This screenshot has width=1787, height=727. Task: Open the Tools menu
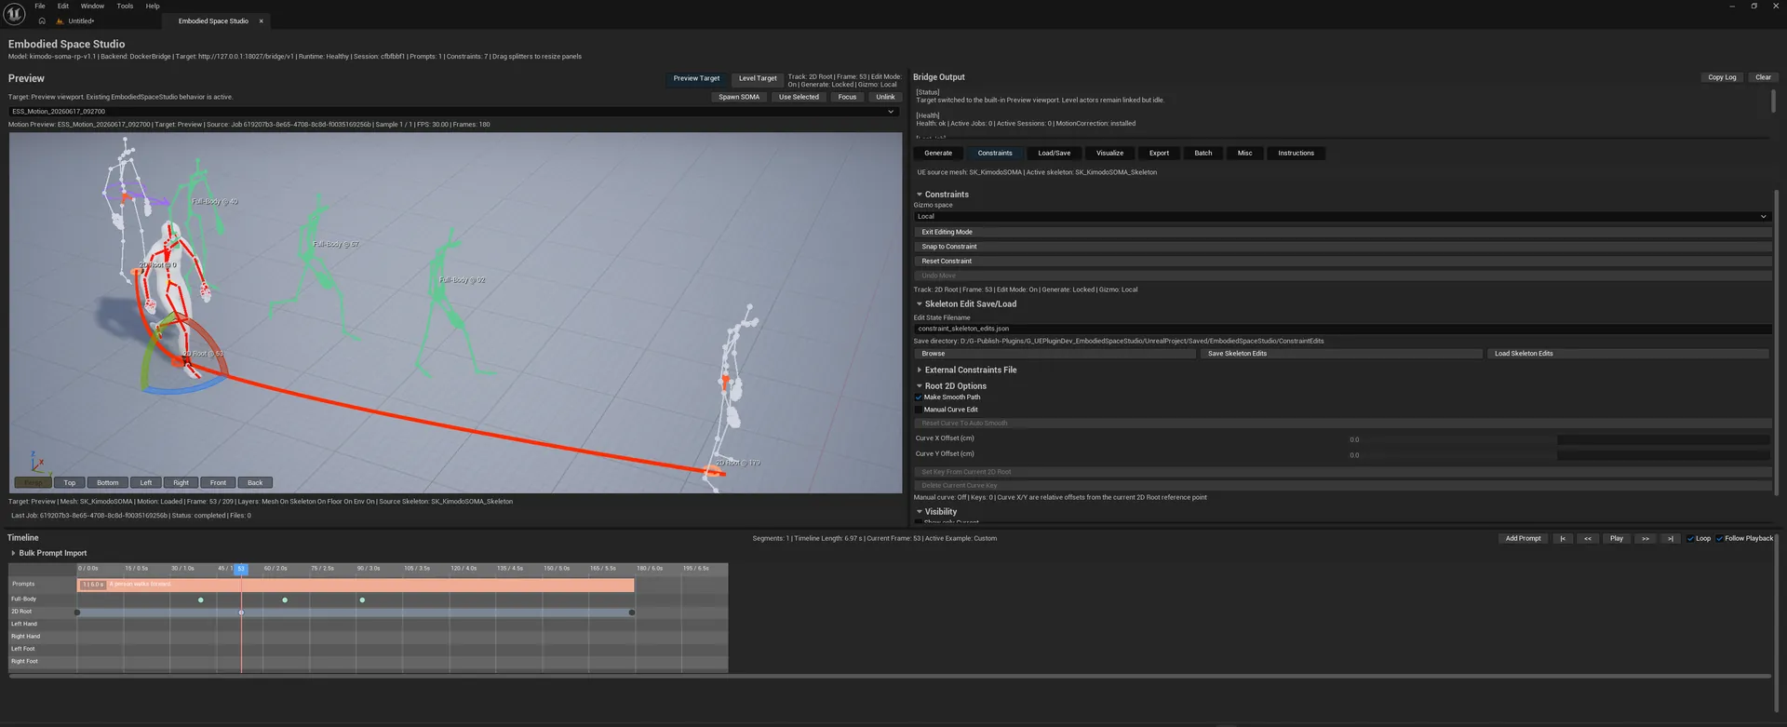click(125, 6)
